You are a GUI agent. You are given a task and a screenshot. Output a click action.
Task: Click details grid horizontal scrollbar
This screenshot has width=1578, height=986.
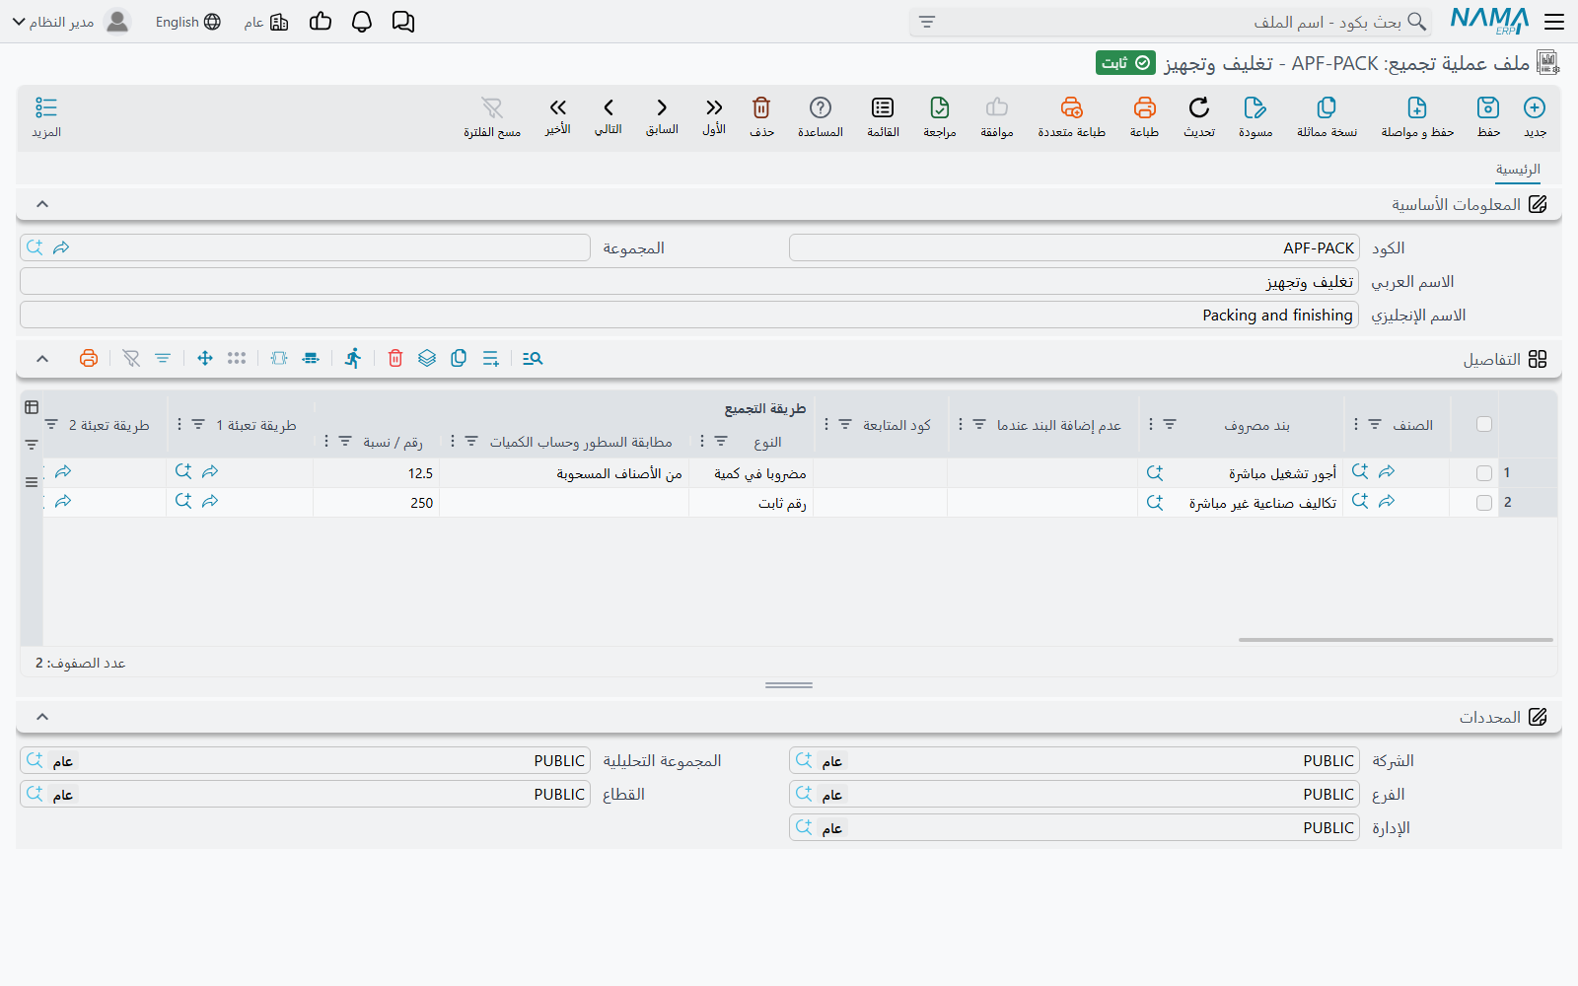point(1396,640)
